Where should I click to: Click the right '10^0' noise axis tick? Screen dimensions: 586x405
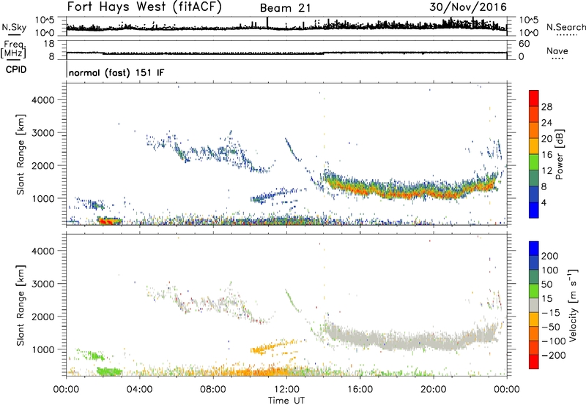click(x=528, y=33)
